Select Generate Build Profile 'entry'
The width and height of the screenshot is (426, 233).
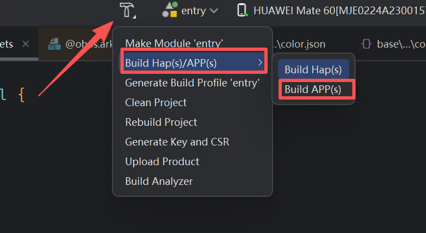[x=192, y=83]
